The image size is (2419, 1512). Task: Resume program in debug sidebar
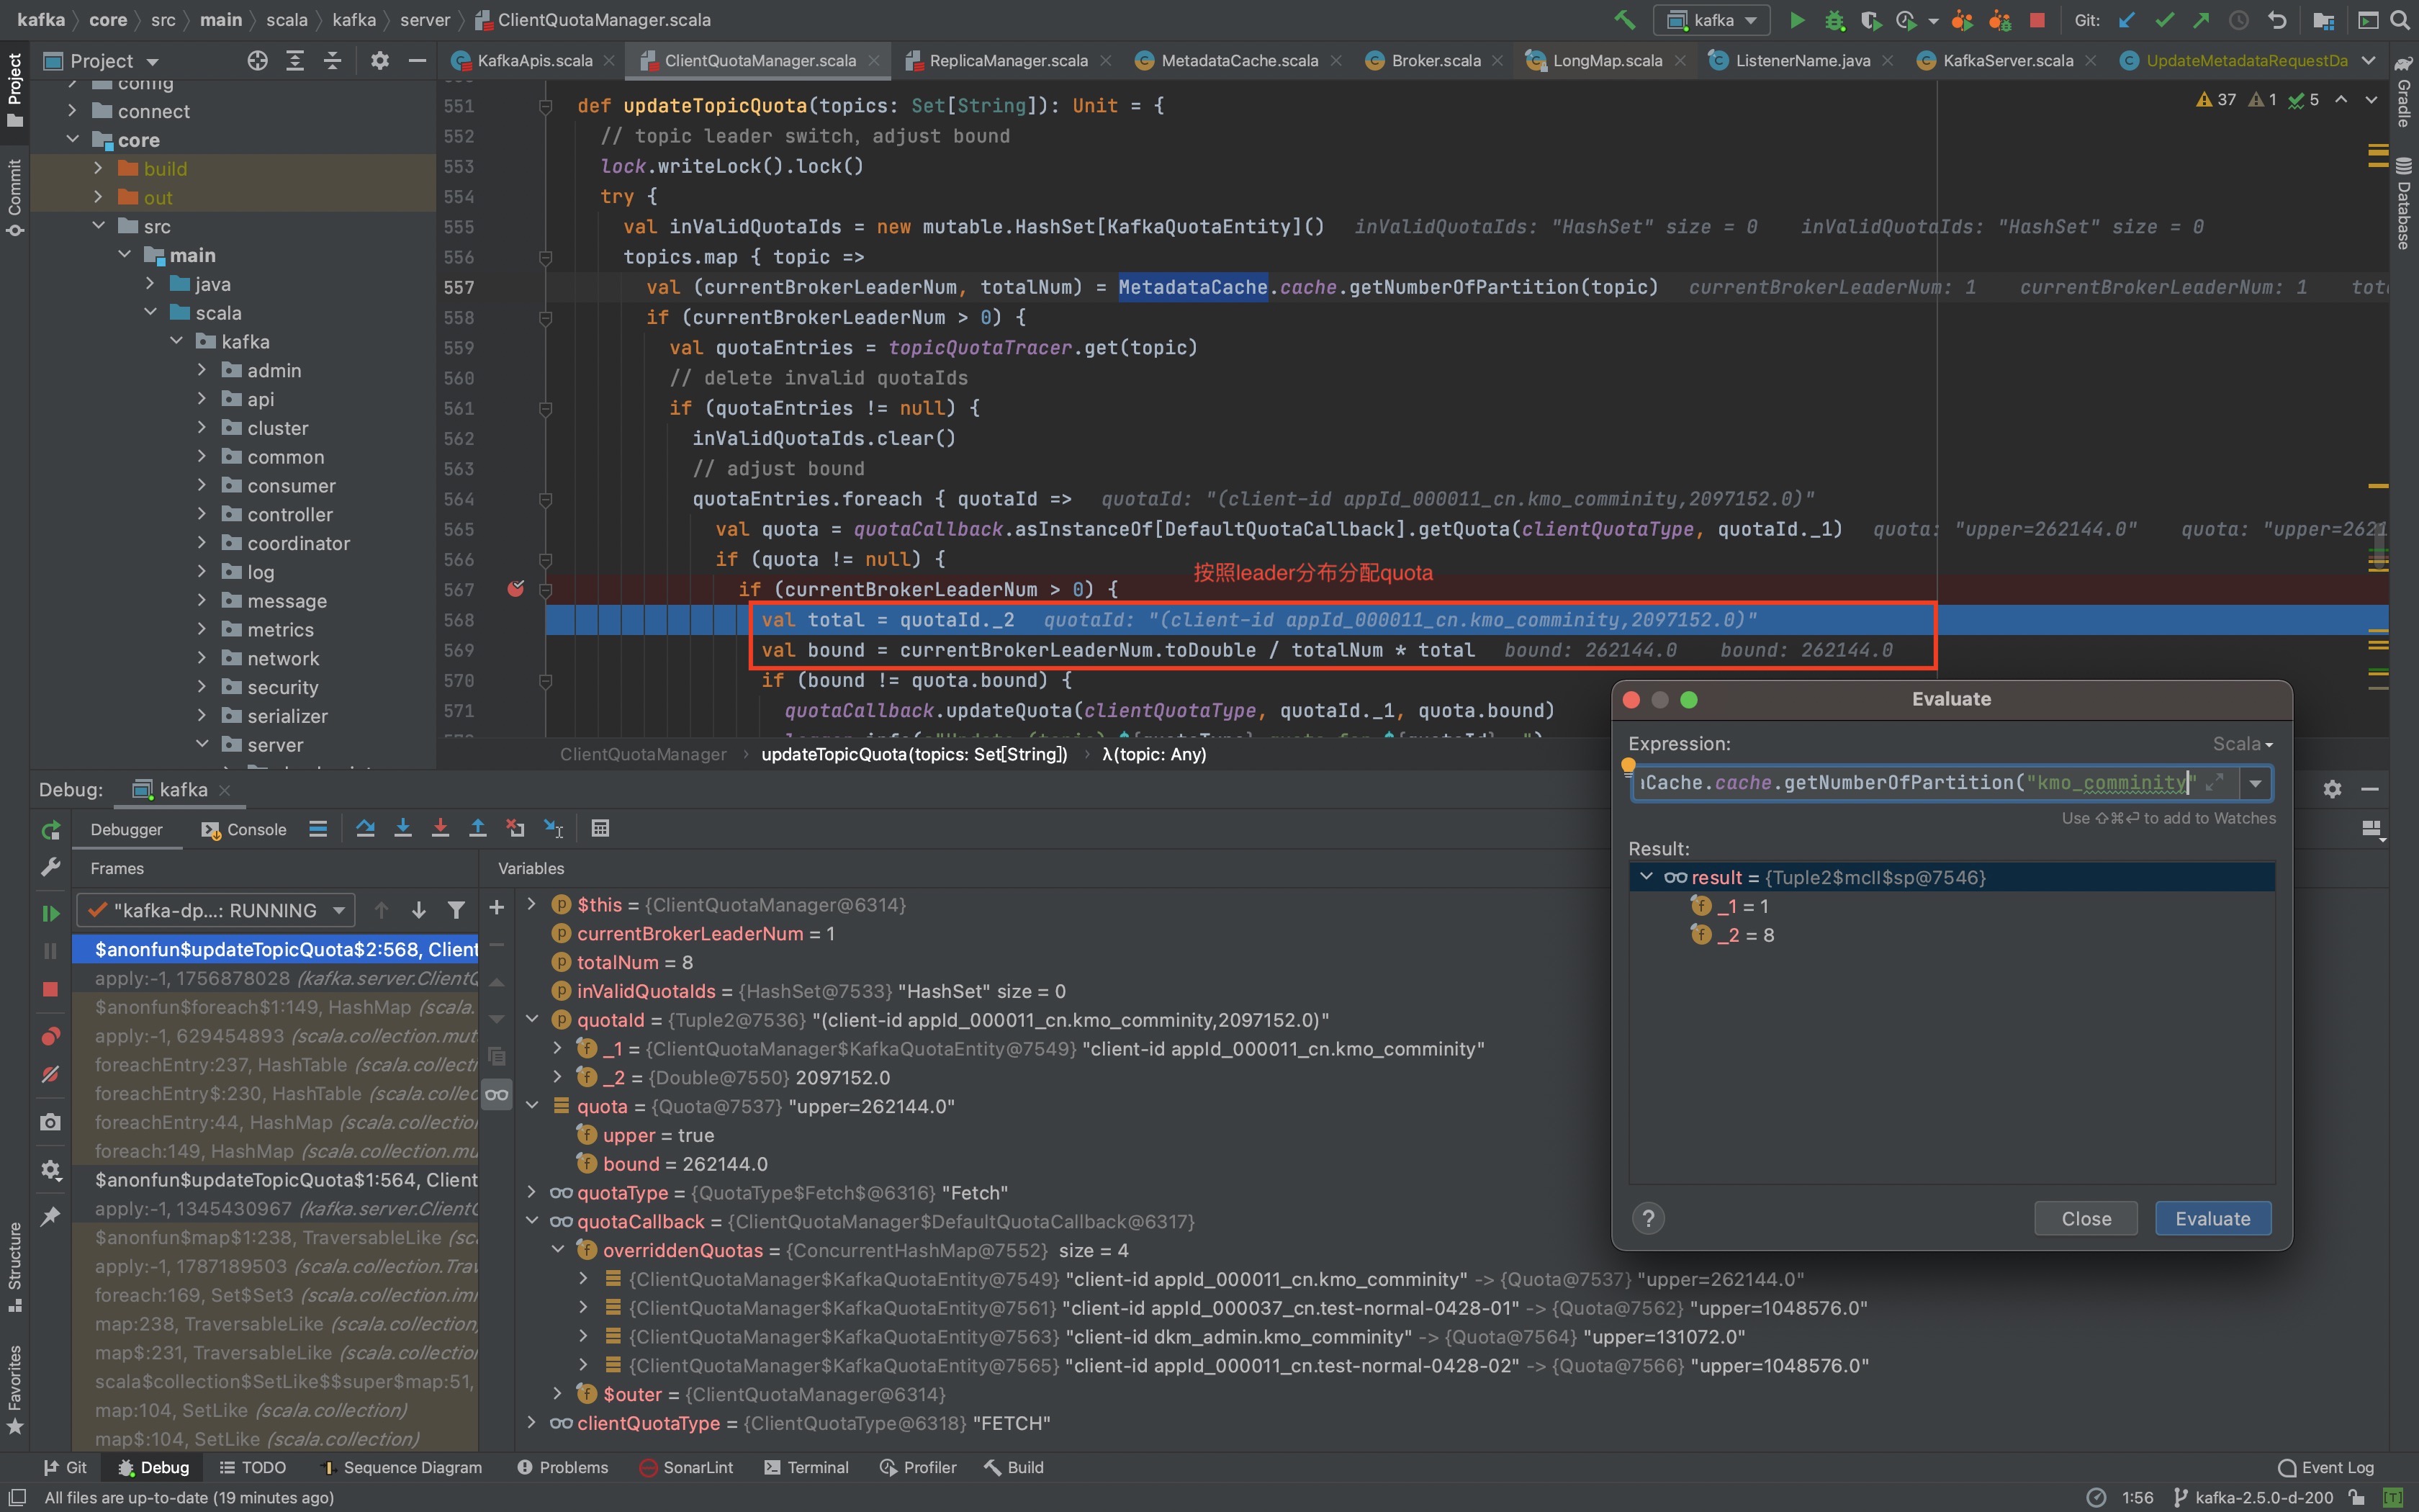tap(50, 912)
